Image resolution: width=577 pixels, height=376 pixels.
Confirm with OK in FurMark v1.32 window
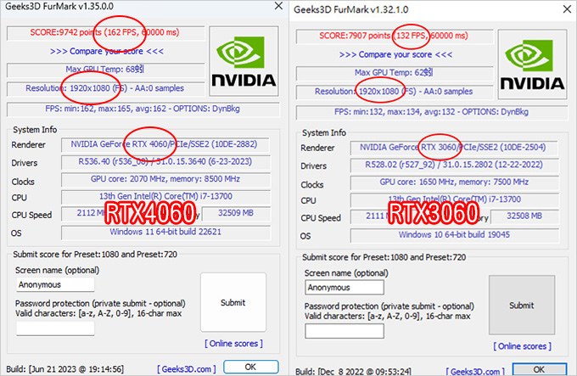(540, 369)
